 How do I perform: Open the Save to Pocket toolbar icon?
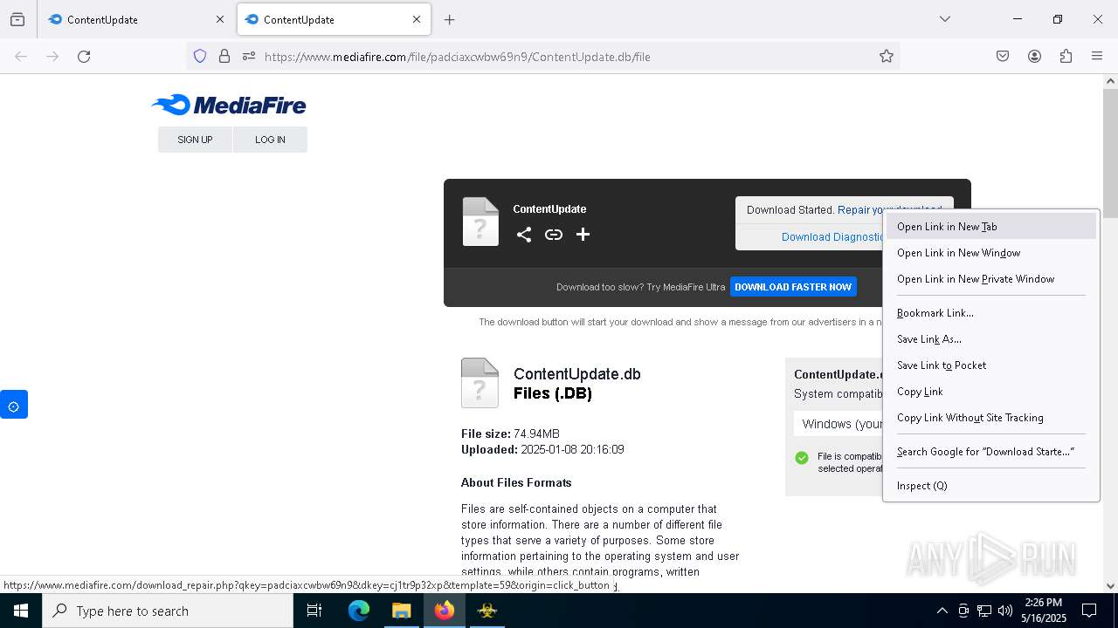[x=1003, y=57]
